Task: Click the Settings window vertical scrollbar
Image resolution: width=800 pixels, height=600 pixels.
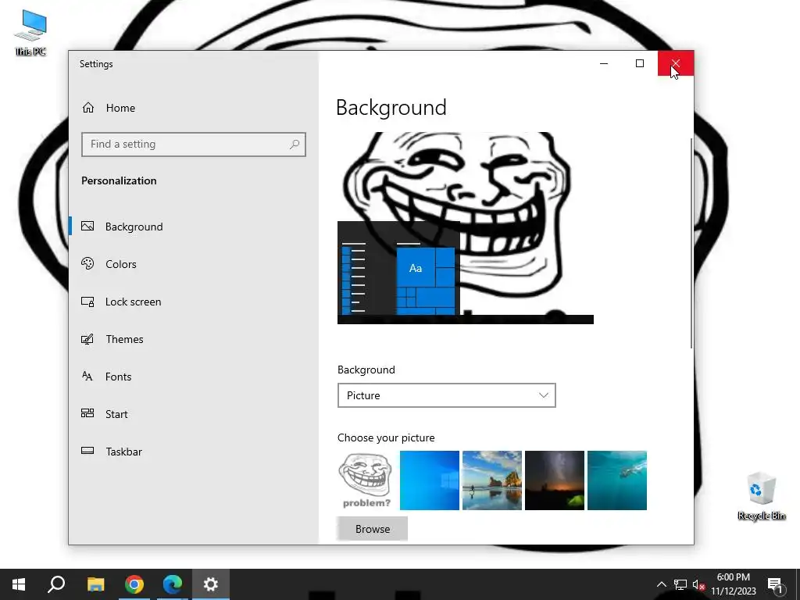Action: tap(691, 243)
